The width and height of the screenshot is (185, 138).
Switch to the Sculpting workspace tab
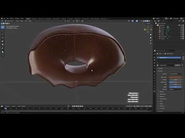[41, 19]
